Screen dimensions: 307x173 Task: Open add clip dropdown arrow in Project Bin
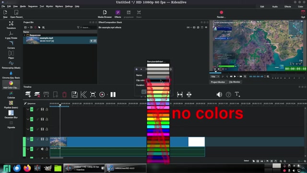click(28, 27)
